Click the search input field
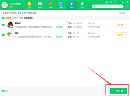 tap(106, 6)
